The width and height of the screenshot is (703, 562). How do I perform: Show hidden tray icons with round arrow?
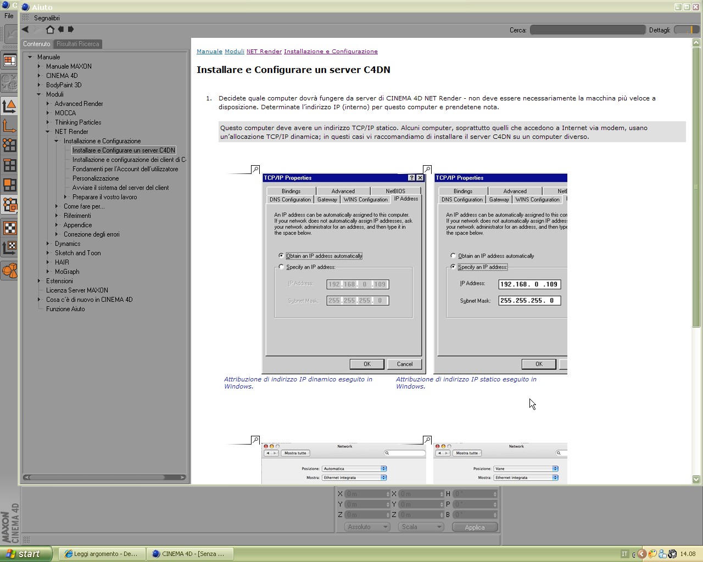coord(641,554)
